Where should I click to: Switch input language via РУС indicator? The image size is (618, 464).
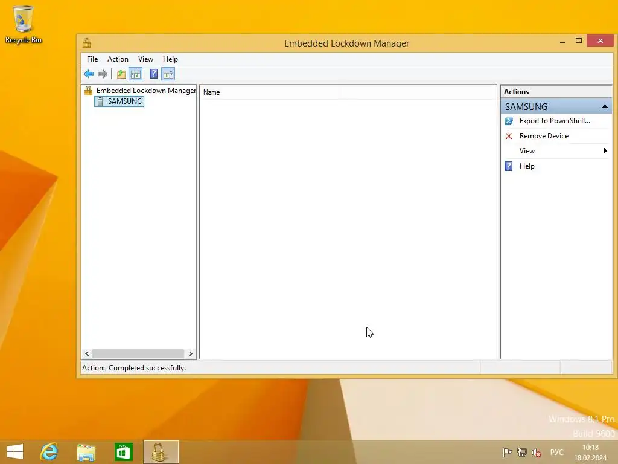556,452
